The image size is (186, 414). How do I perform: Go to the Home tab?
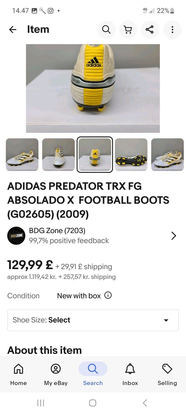click(x=18, y=374)
